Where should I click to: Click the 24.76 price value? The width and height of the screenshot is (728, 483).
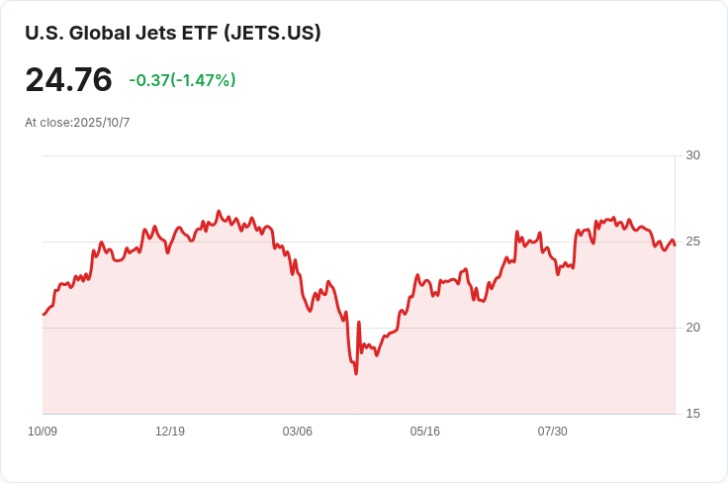pos(68,80)
